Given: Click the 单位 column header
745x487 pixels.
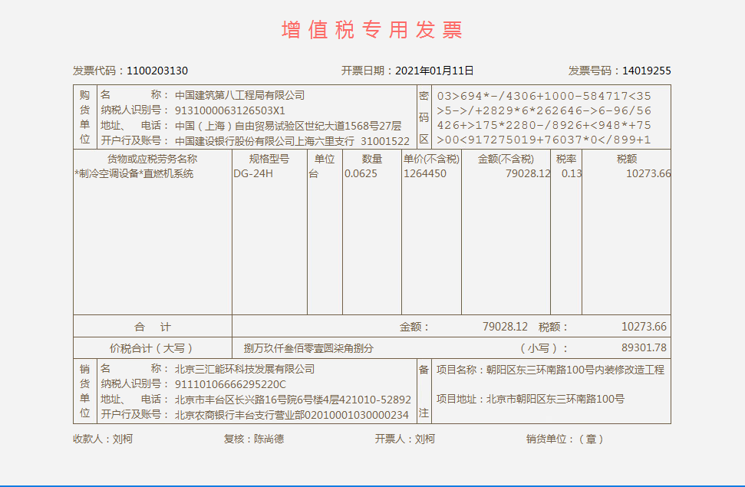Looking at the screenshot, I should 325,159.
